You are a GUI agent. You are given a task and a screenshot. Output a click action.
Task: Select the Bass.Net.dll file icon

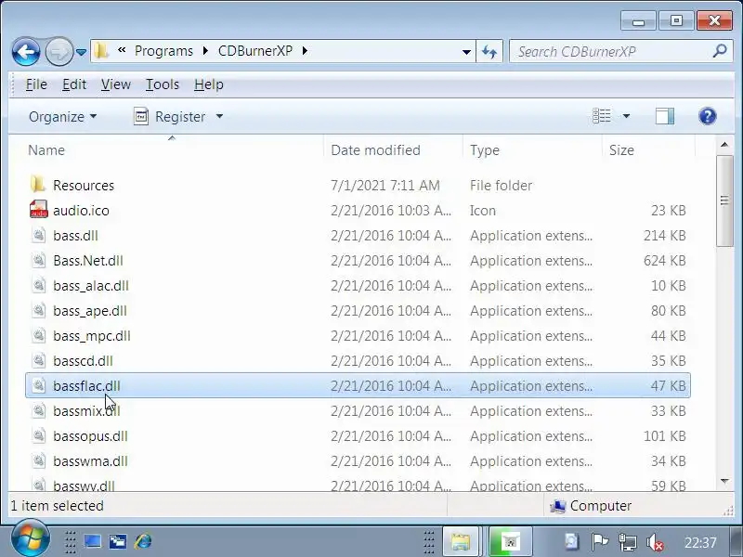point(39,260)
